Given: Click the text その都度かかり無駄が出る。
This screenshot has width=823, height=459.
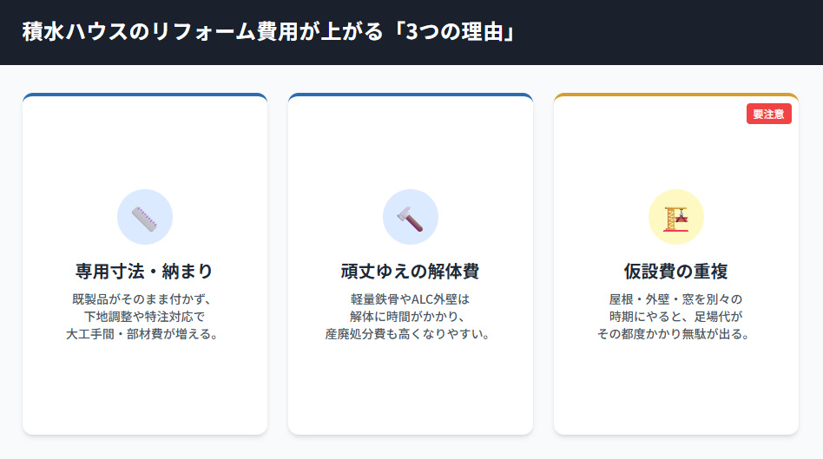Looking at the screenshot, I should click(675, 334).
